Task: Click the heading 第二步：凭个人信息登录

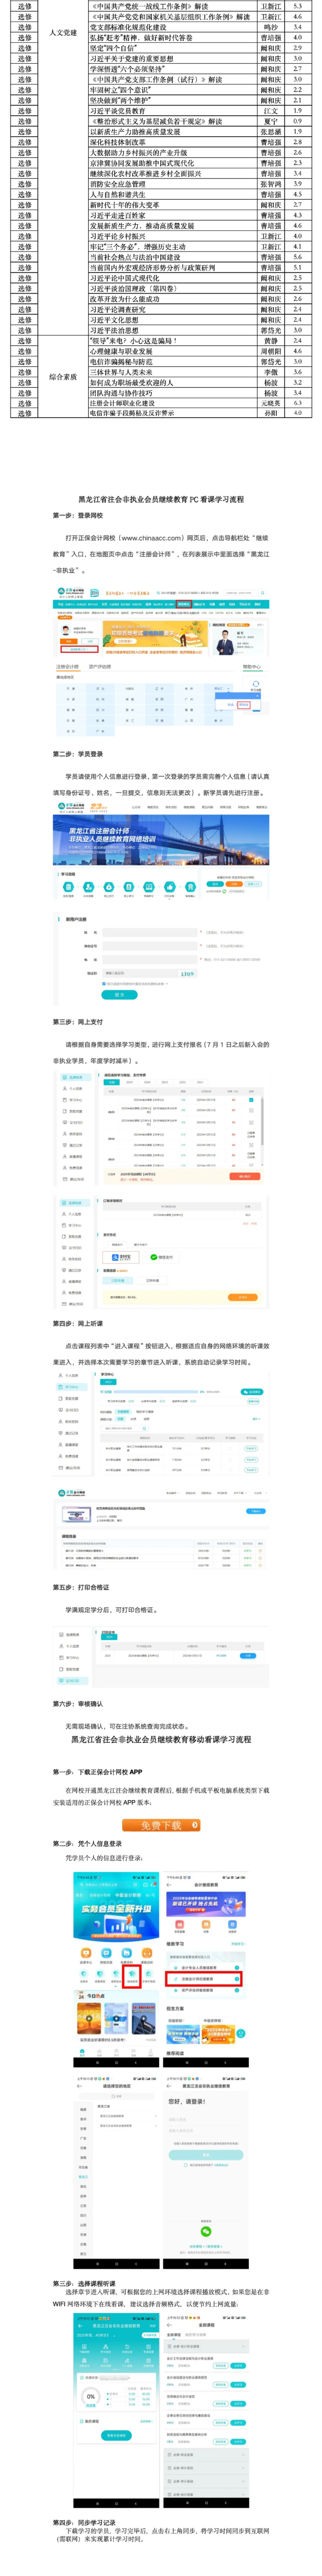Action: [x=87, y=1843]
